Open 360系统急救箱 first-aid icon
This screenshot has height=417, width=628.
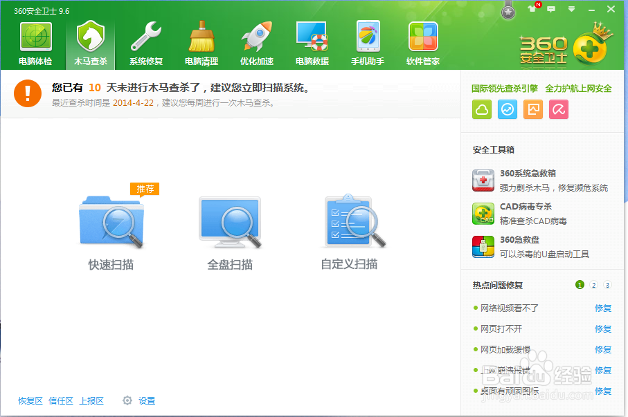pyautogui.click(x=483, y=180)
